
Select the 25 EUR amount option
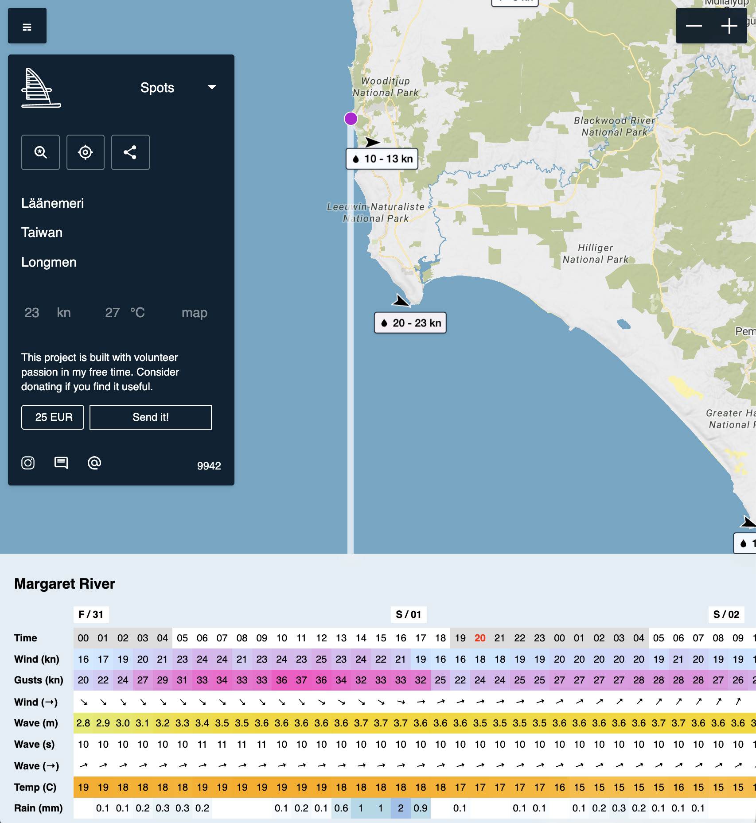(52, 417)
